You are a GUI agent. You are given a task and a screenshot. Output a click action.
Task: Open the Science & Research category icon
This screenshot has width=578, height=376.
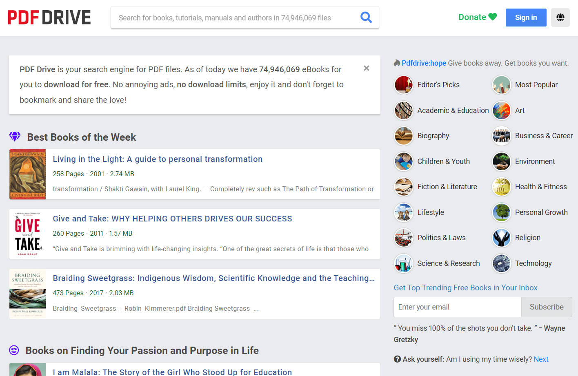point(404,263)
